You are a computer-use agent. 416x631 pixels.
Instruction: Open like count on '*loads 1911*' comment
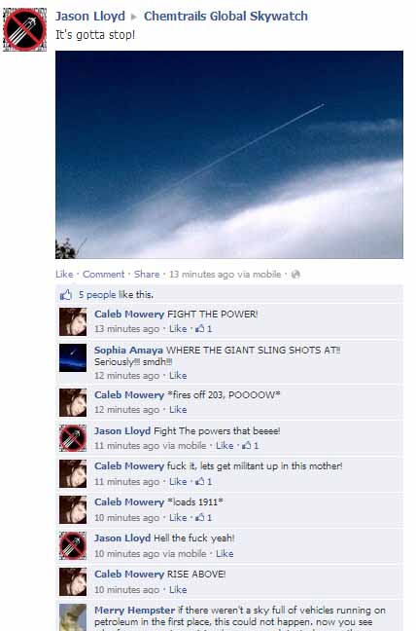(x=204, y=517)
